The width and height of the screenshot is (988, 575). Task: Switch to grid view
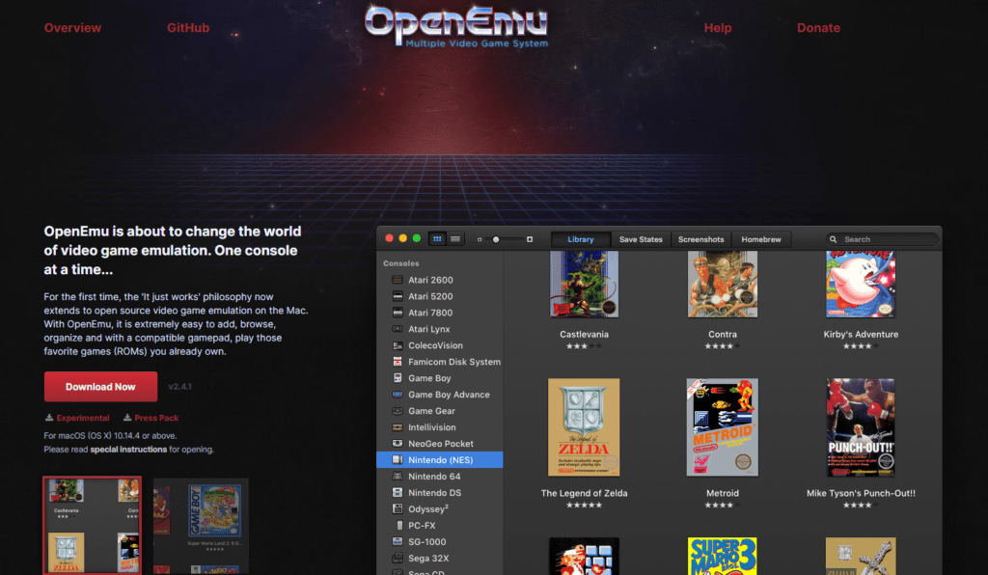(437, 239)
